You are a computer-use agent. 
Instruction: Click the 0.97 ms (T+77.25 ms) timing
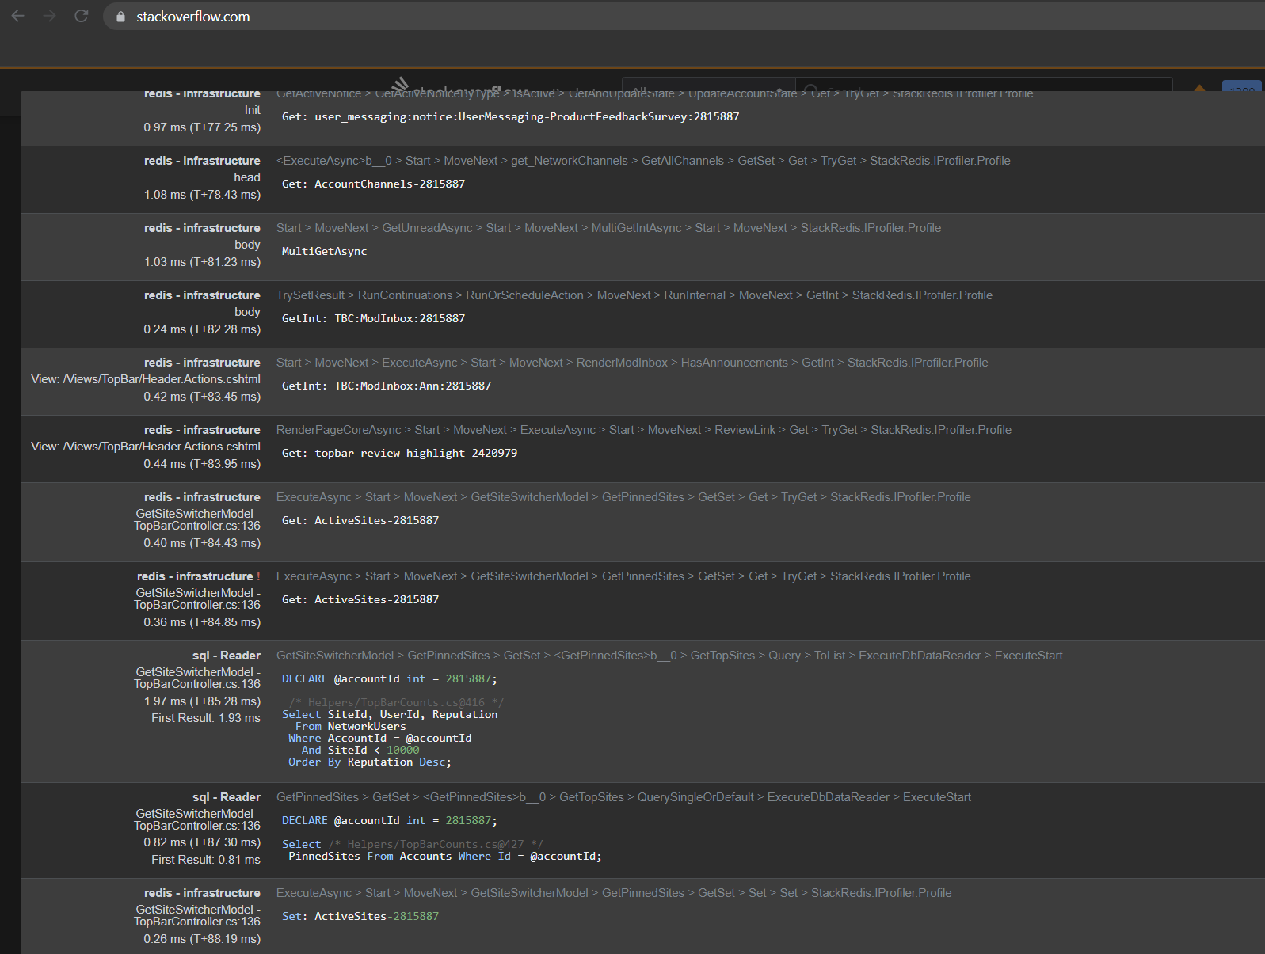pyautogui.click(x=202, y=127)
